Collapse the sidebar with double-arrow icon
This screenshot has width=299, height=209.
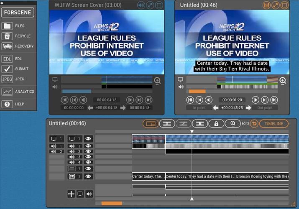point(2,3)
